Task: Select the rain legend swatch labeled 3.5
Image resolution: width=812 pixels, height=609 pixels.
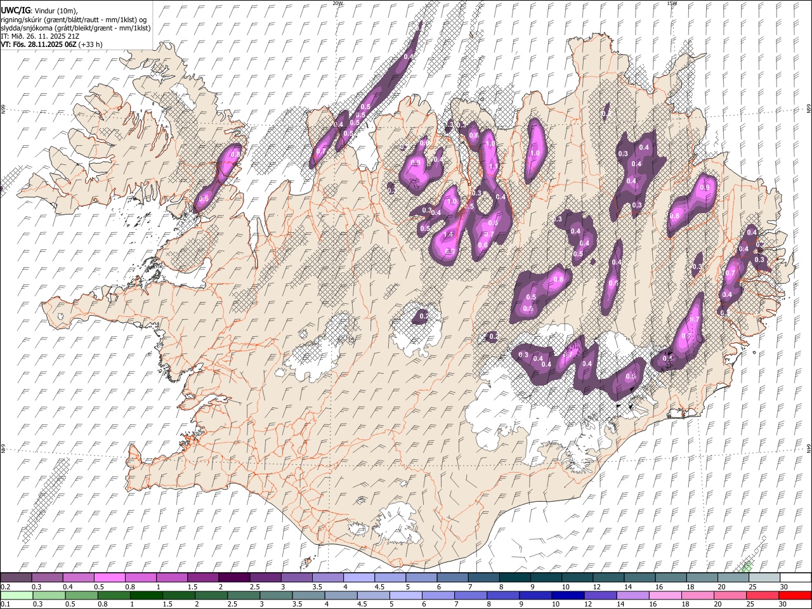Action: 308,595
